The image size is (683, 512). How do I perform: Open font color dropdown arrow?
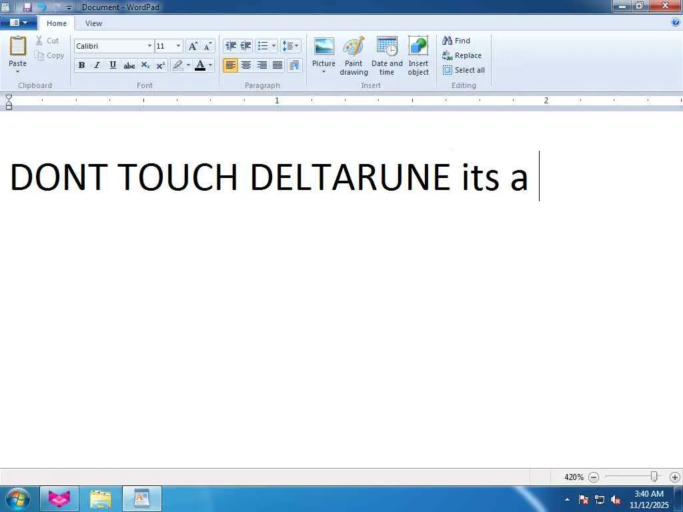[210, 65]
